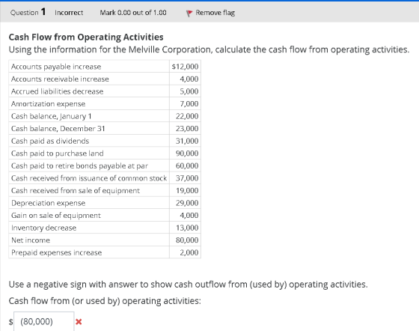Click 'Inventory decrease' row label
The height and width of the screenshot is (331, 419).
coord(43,228)
